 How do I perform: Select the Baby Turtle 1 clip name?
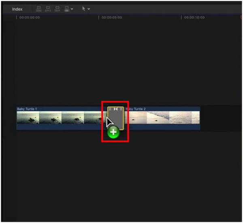tap(27, 109)
